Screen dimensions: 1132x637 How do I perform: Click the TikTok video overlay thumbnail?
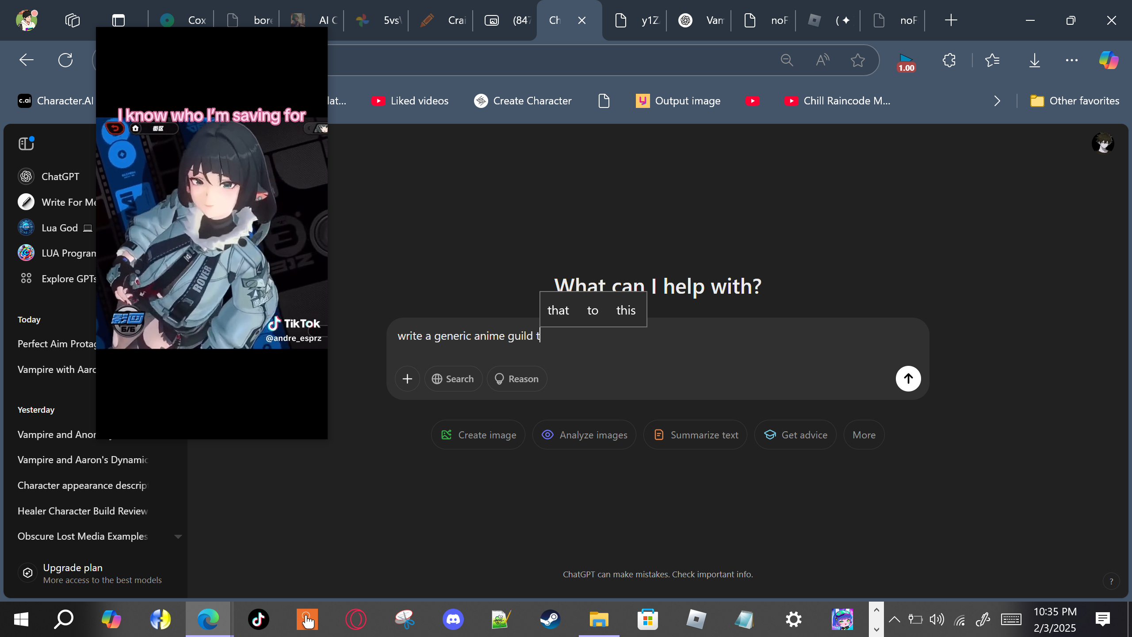click(x=212, y=233)
